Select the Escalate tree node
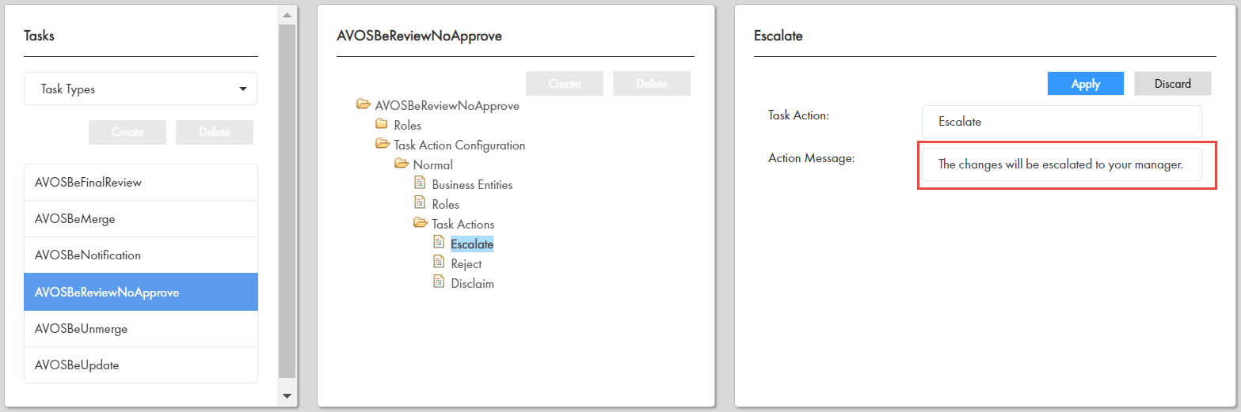This screenshot has height=412, width=1241. 472,244
